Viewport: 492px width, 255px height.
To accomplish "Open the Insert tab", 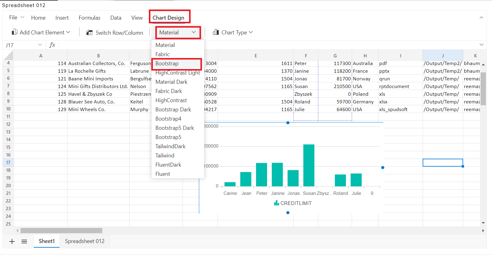I will [62, 18].
